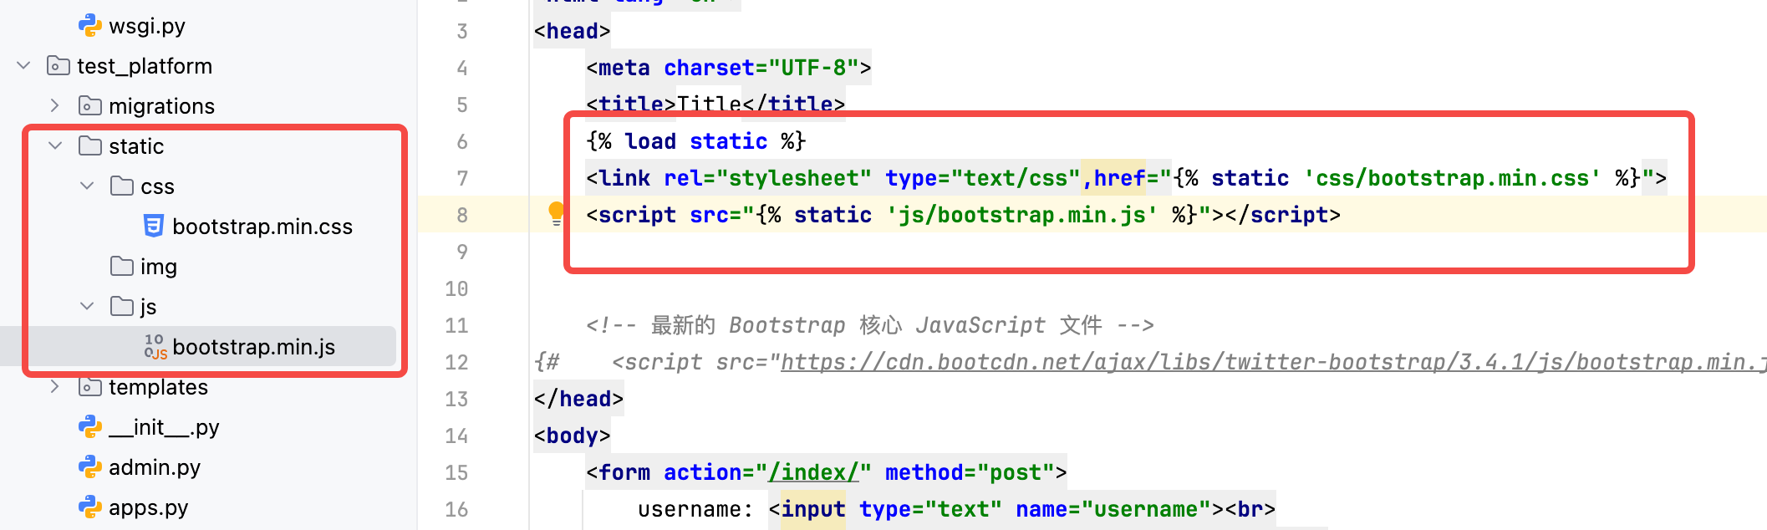The height and width of the screenshot is (530, 1767).
Task: Open bootstrap.min.css file
Action: (x=262, y=227)
